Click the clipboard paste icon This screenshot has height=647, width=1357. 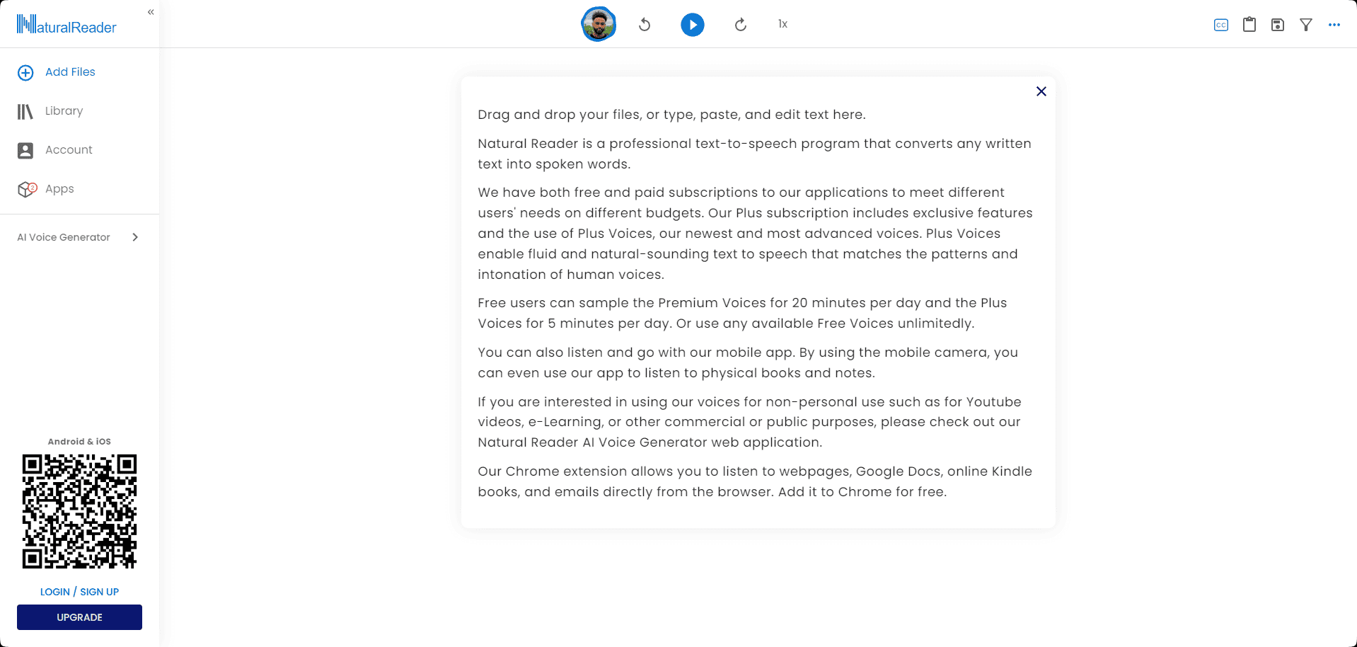(1249, 24)
